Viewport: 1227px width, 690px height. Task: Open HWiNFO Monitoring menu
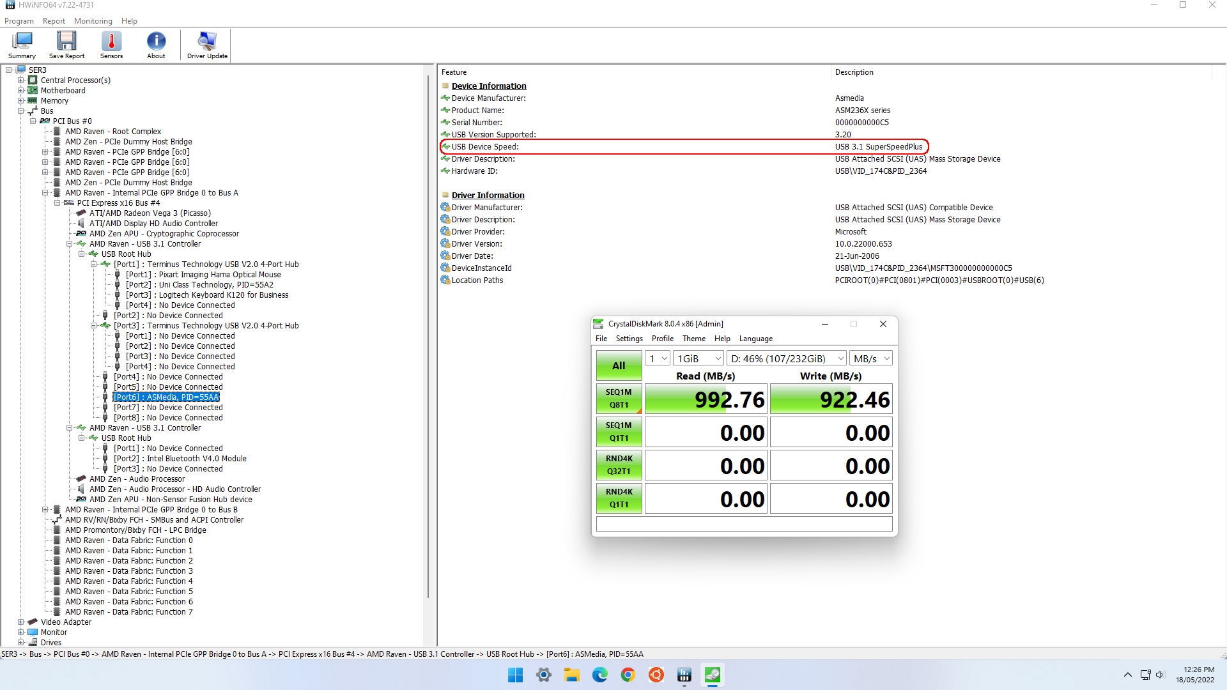pos(93,21)
